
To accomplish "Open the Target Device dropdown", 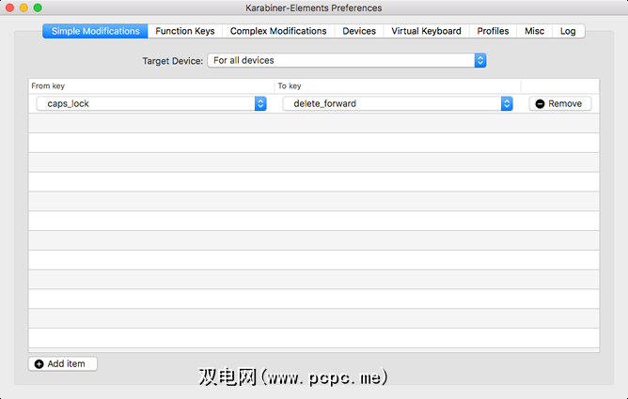I will tap(347, 60).
